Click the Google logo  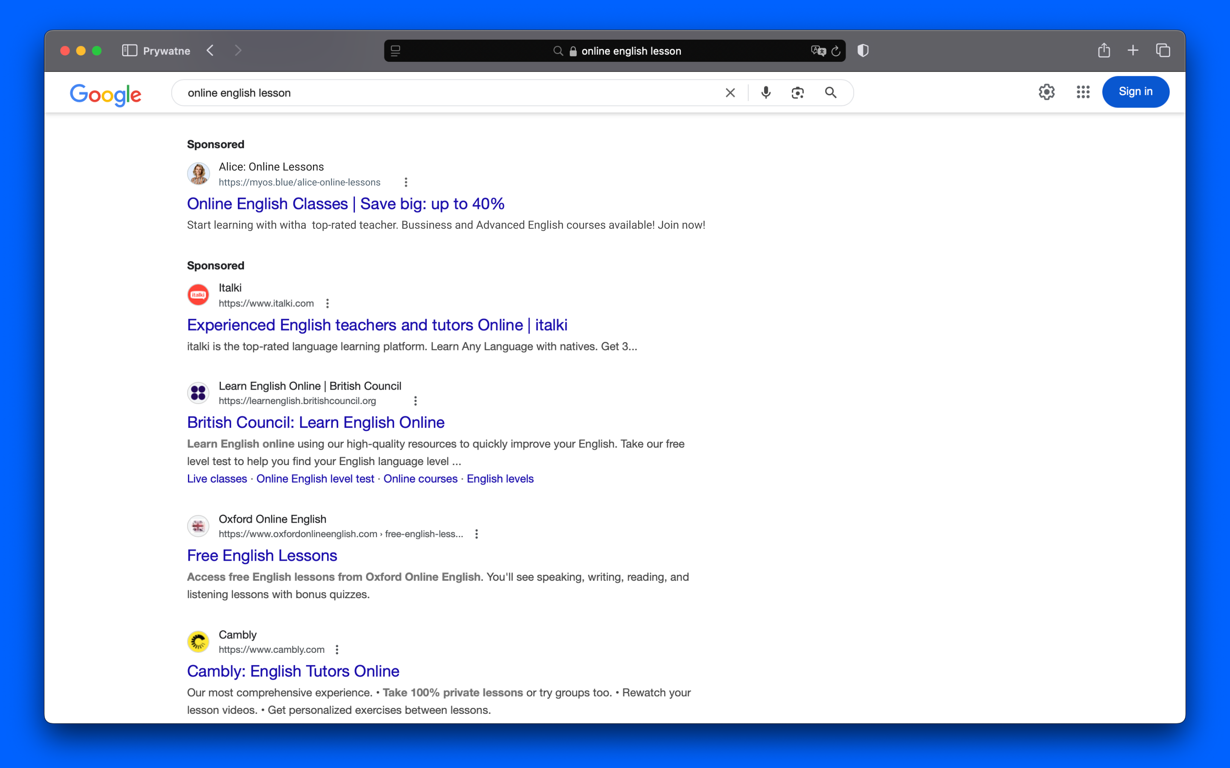(106, 94)
